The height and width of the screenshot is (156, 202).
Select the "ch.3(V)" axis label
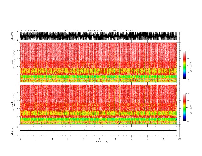coord(12,131)
